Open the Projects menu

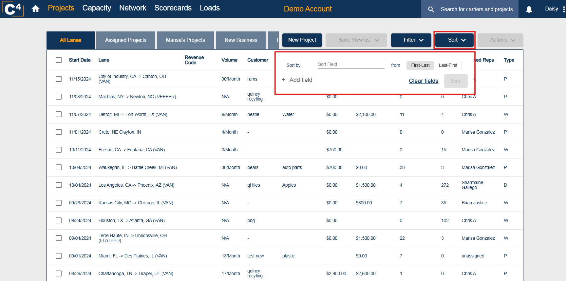coord(61,8)
